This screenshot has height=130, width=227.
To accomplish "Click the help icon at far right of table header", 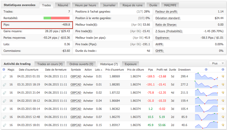I will (x=223, y=70).
